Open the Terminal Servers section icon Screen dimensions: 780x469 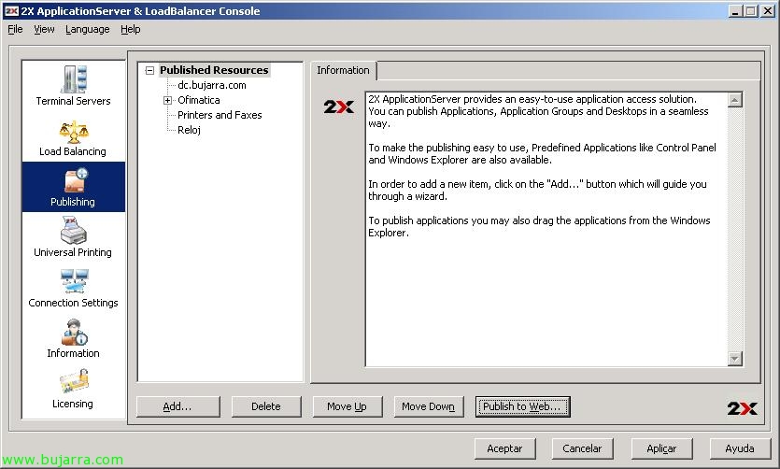click(74, 78)
